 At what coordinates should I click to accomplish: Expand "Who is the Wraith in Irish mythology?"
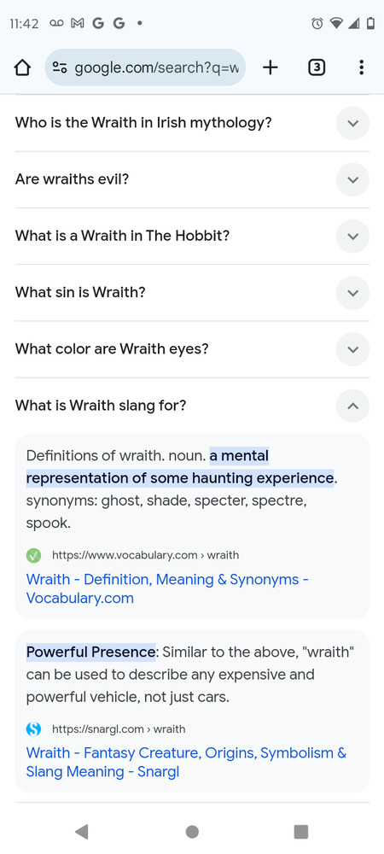(353, 123)
